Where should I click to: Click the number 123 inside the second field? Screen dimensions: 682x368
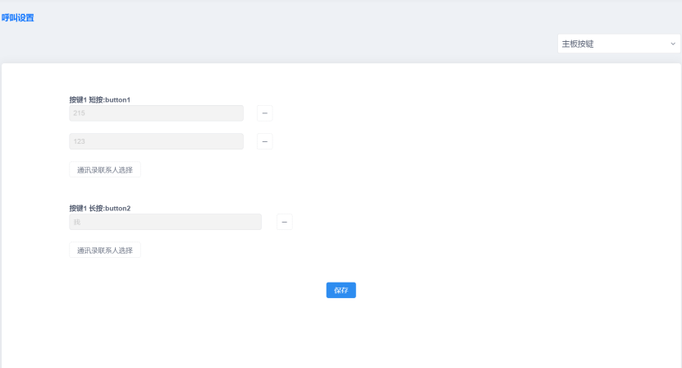pos(79,141)
